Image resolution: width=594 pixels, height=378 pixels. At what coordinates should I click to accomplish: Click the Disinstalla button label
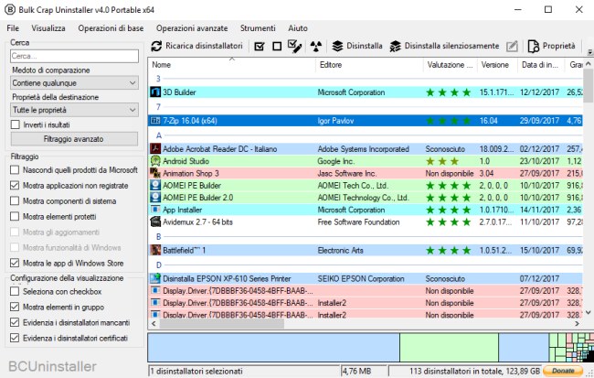click(365, 46)
